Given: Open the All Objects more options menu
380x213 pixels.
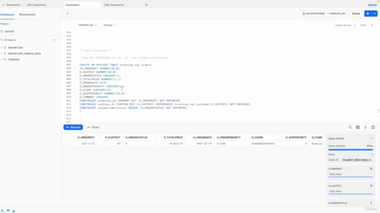Looking at the screenshot, I should (x=55, y=40).
